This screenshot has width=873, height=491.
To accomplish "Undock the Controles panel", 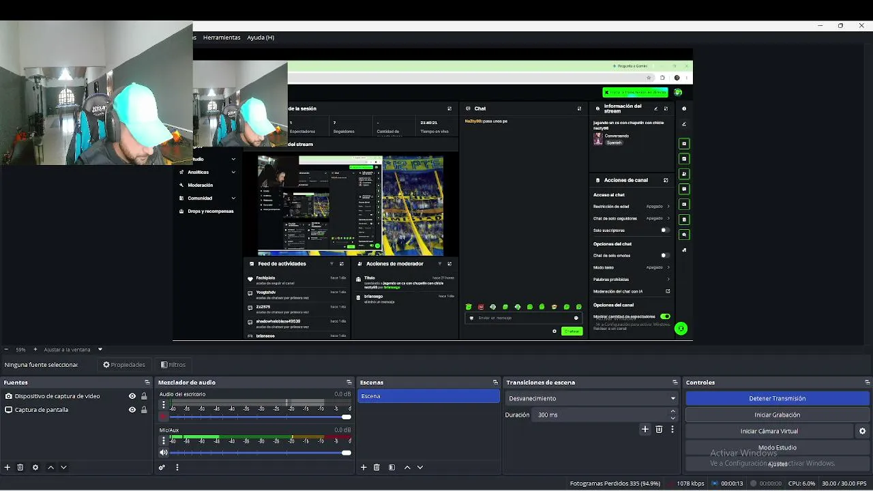I will tap(867, 383).
